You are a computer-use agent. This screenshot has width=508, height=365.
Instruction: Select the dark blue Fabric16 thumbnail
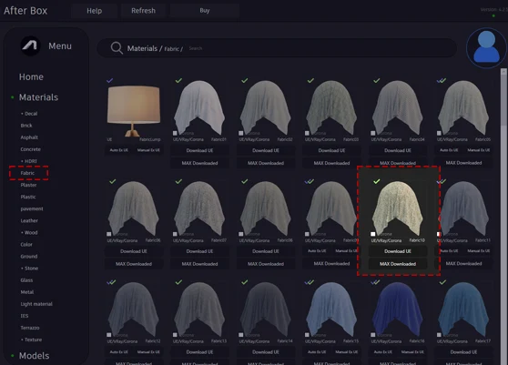398,309
